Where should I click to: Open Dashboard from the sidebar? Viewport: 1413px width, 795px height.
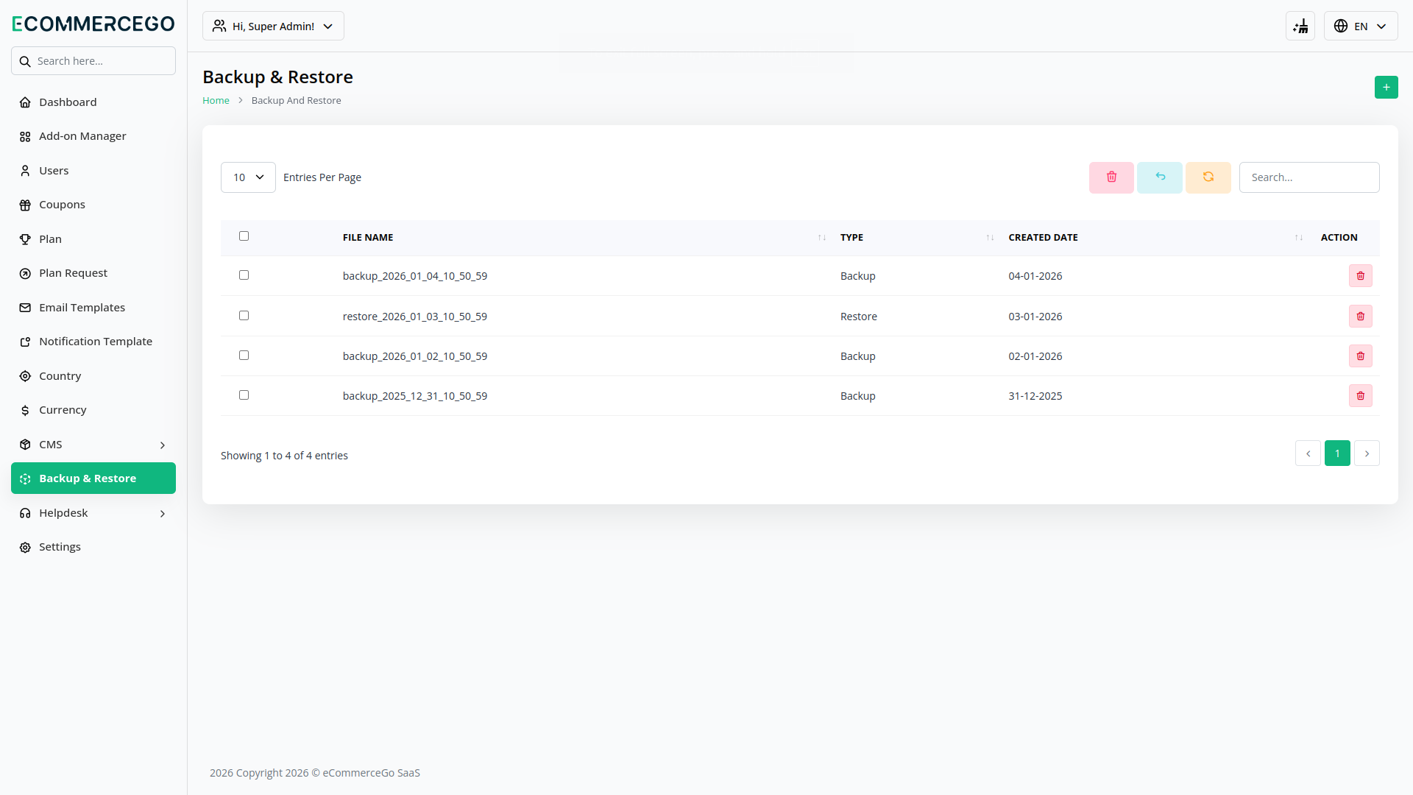point(93,102)
